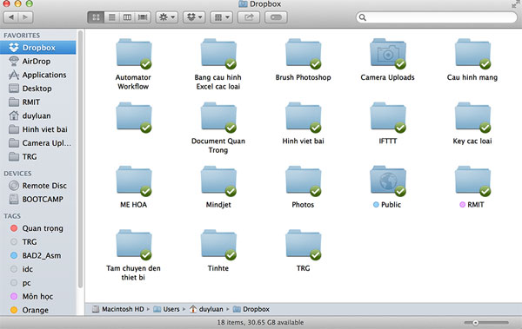Select the RMIT folder icon in main pane
Viewport: 522px width, 329px height.
[472, 181]
